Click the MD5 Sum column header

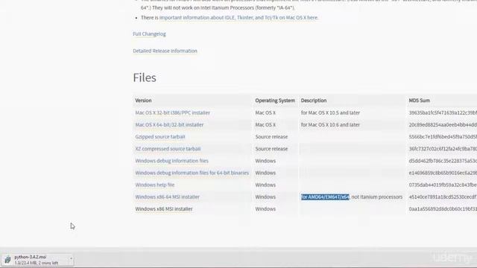(419, 100)
